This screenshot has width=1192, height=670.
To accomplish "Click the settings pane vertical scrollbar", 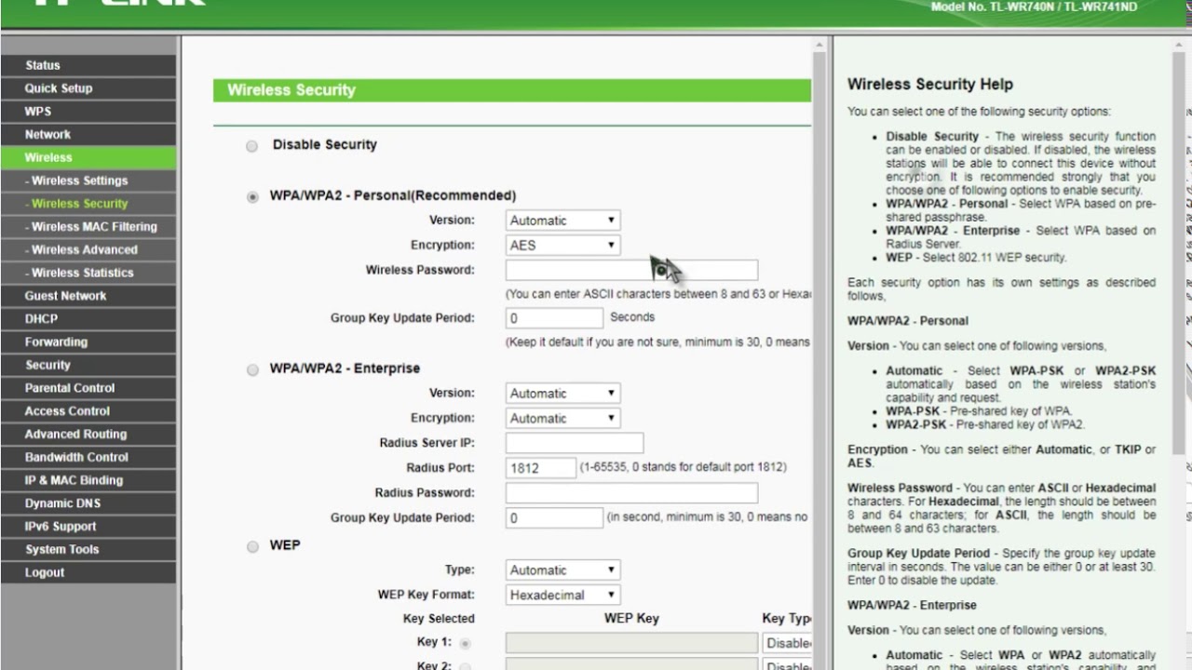I will 820,354.
